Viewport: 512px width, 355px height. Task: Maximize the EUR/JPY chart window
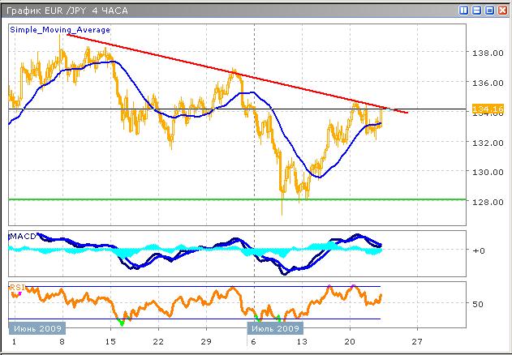point(490,11)
